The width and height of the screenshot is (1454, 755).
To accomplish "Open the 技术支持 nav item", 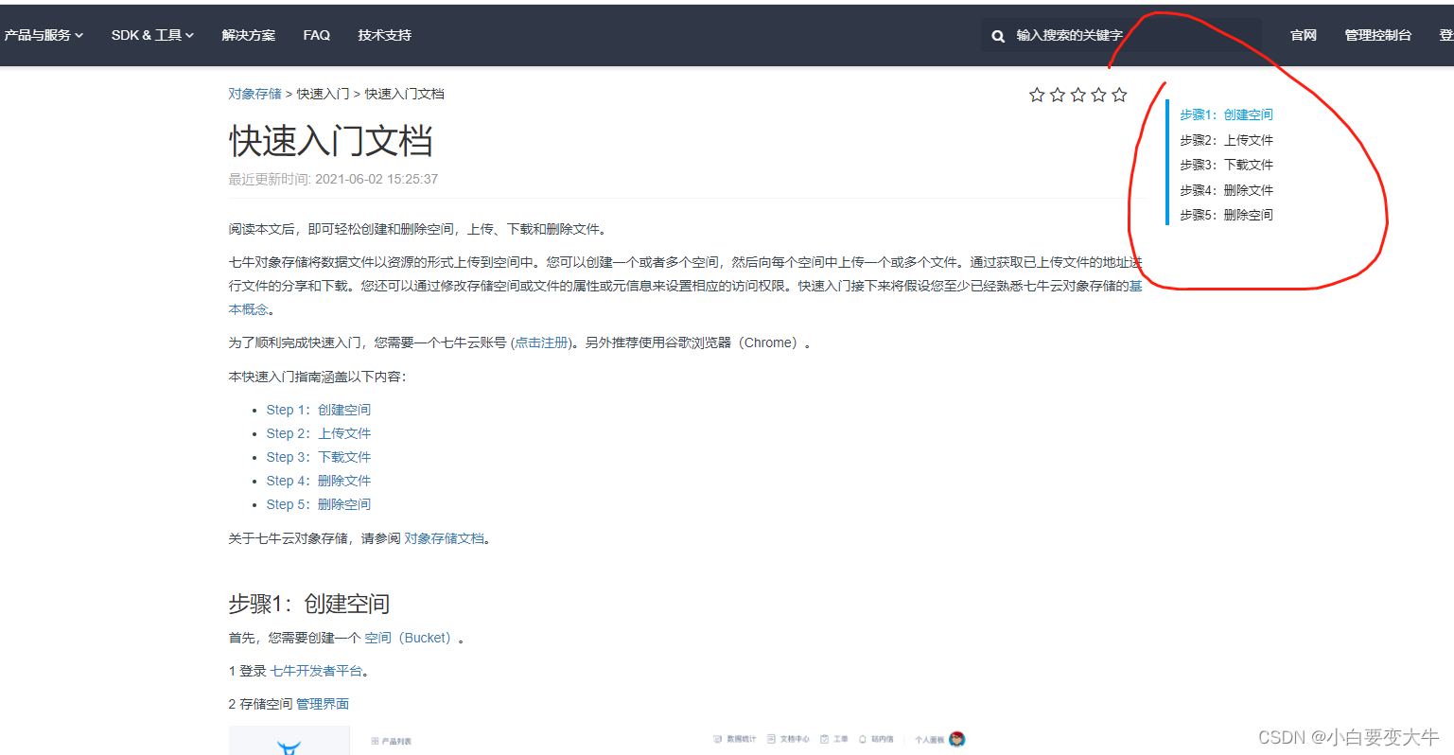I will pyautogui.click(x=385, y=35).
